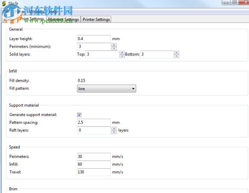
Task: Click the Travel speed field
Action: [x=94, y=172]
